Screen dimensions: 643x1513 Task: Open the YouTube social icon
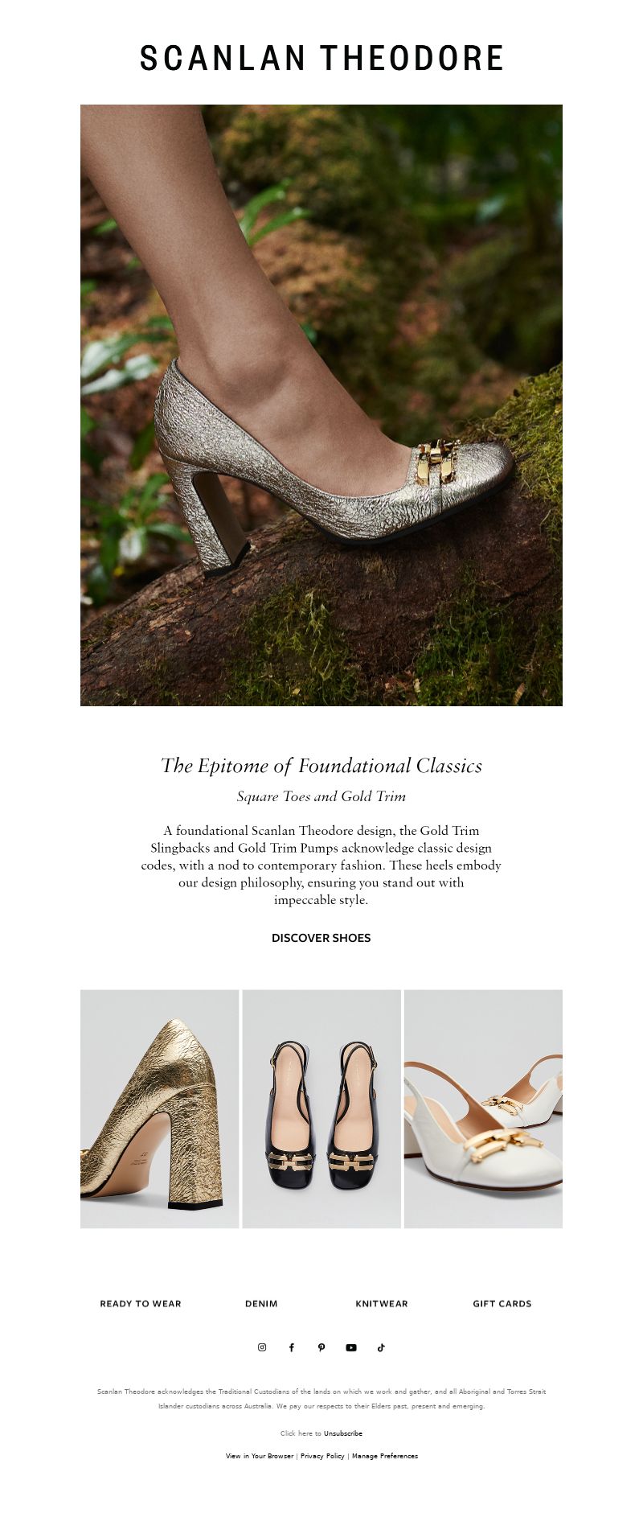coord(351,1347)
